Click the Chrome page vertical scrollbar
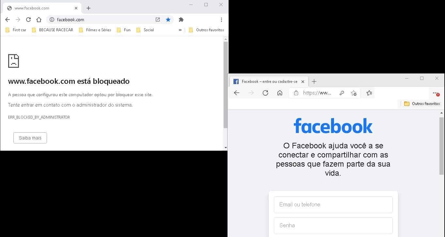Screen dimensions: 445x237 (226, 85)
